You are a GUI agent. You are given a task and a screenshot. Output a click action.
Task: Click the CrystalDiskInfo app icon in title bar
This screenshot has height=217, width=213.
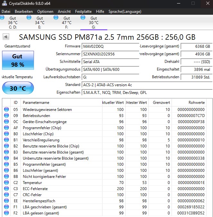point(4,3)
